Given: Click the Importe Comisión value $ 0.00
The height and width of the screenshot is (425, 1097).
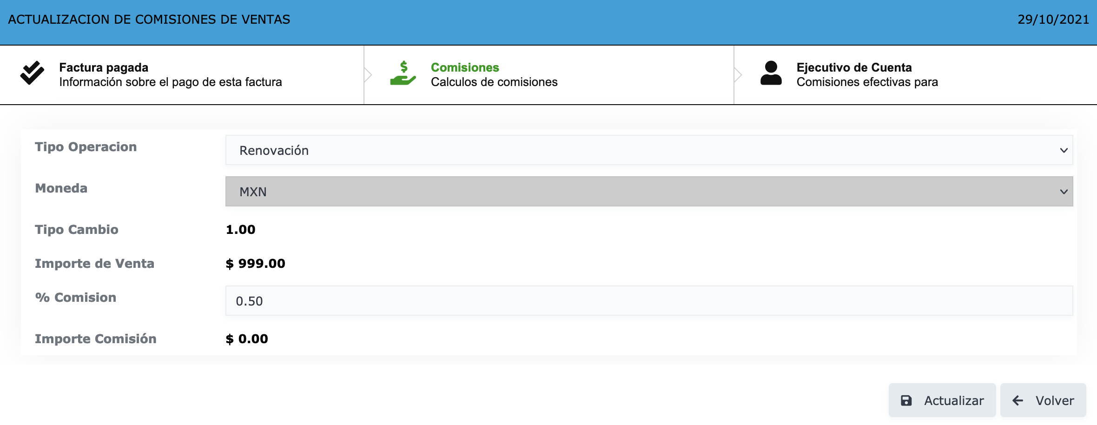Looking at the screenshot, I should click(247, 339).
